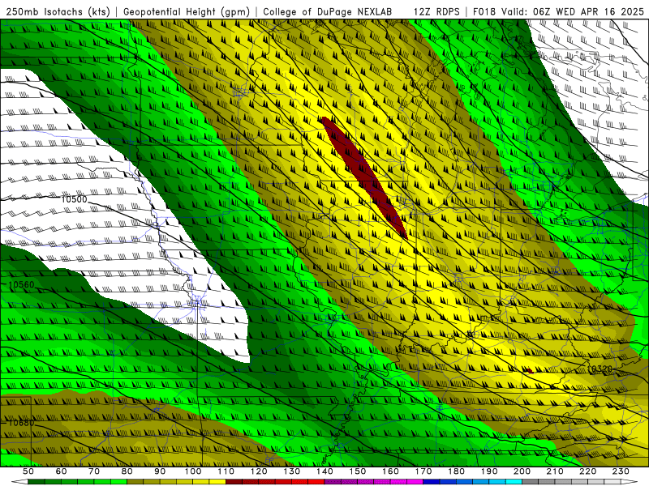Click the 70 value on the color scale
The image size is (649, 486).
point(94,471)
